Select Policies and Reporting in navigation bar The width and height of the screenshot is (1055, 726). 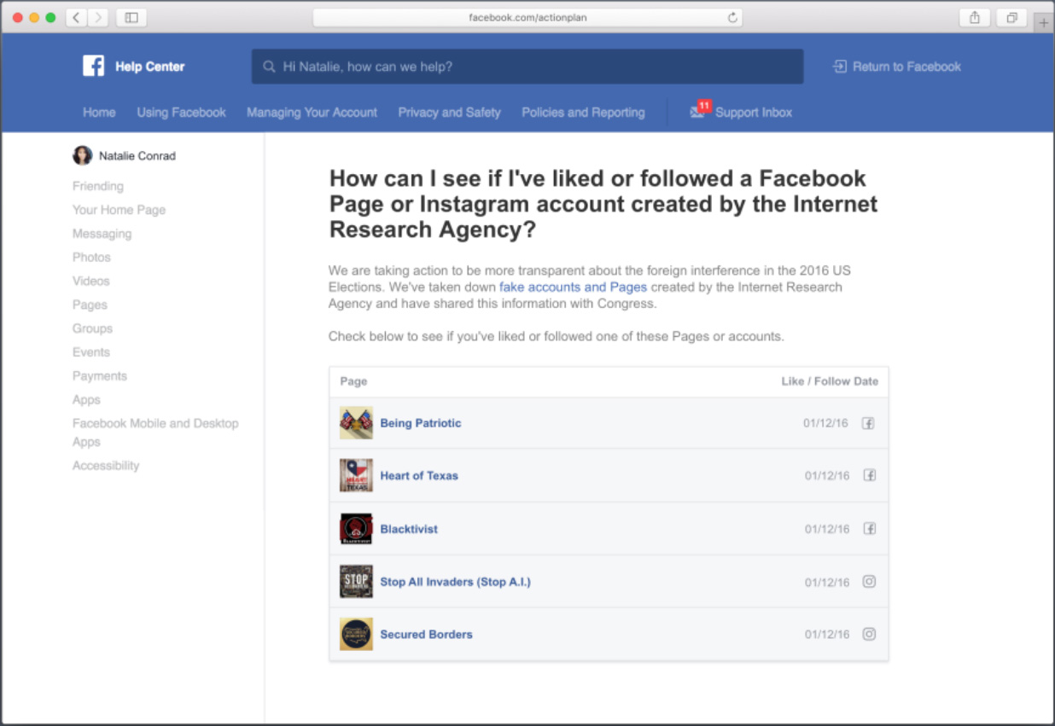(x=583, y=113)
